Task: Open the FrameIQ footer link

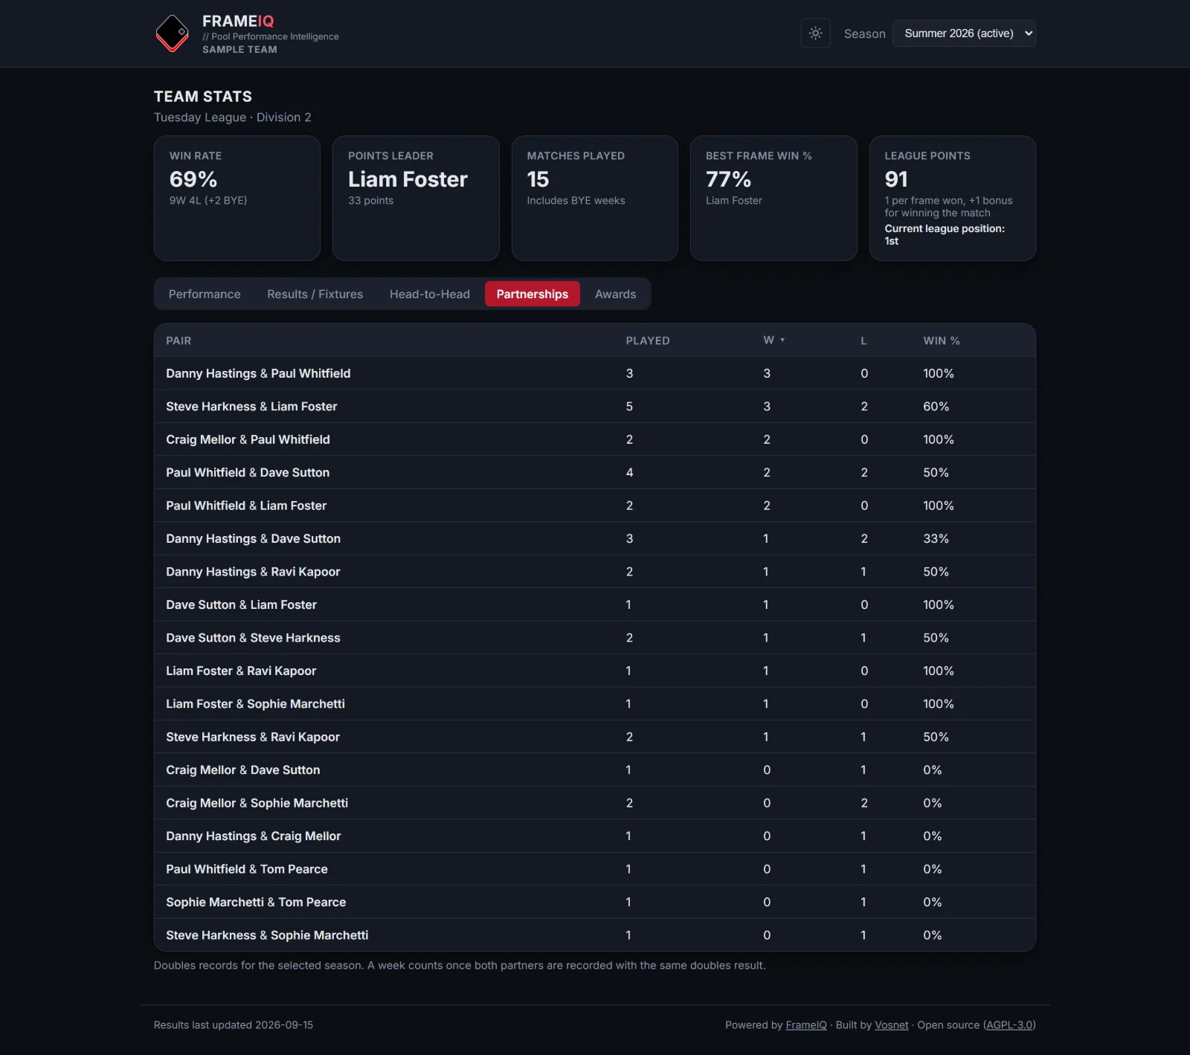Action: (805, 1025)
